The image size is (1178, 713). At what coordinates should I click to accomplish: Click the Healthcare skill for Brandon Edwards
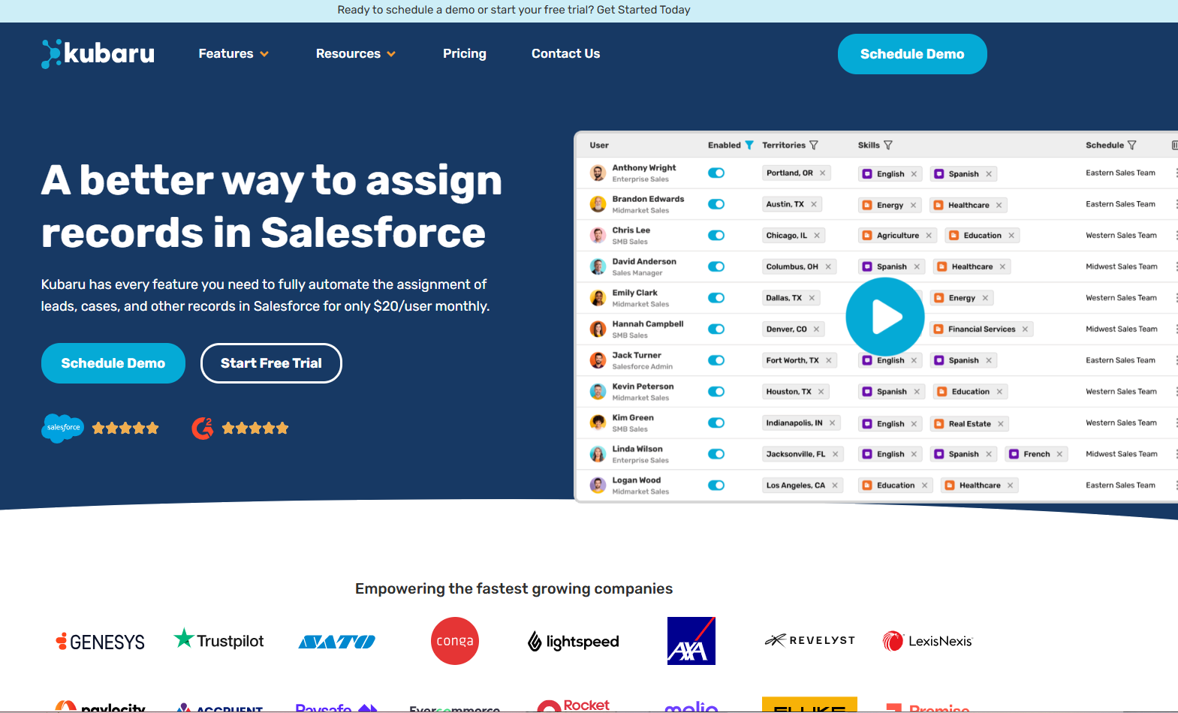[x=969, y=205]
